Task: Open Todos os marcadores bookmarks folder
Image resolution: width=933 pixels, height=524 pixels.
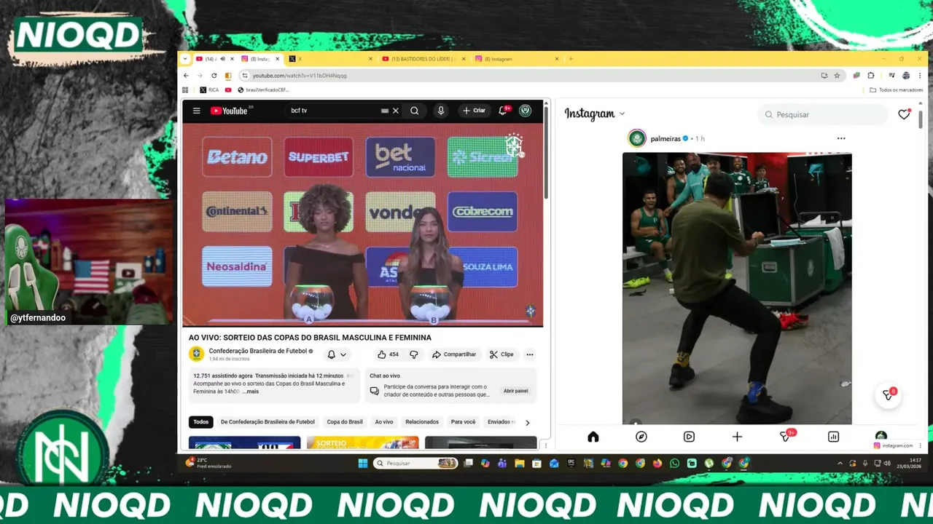Action: 897,90
